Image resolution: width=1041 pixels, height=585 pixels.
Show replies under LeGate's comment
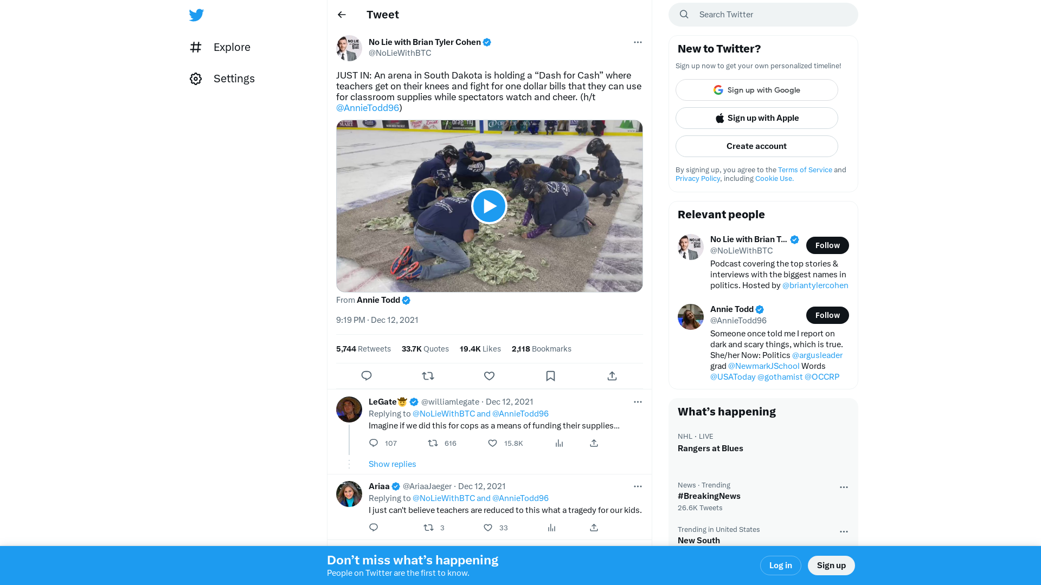[x=393, y=464]
